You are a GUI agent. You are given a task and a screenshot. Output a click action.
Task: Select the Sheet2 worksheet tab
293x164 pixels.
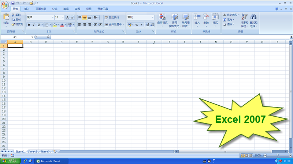[x=33, y=152]
